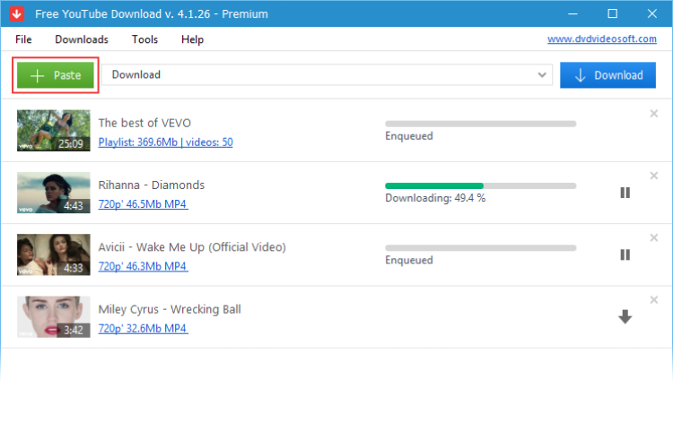Open the File menu
This screenshot has height=448, width=673.
23,39
